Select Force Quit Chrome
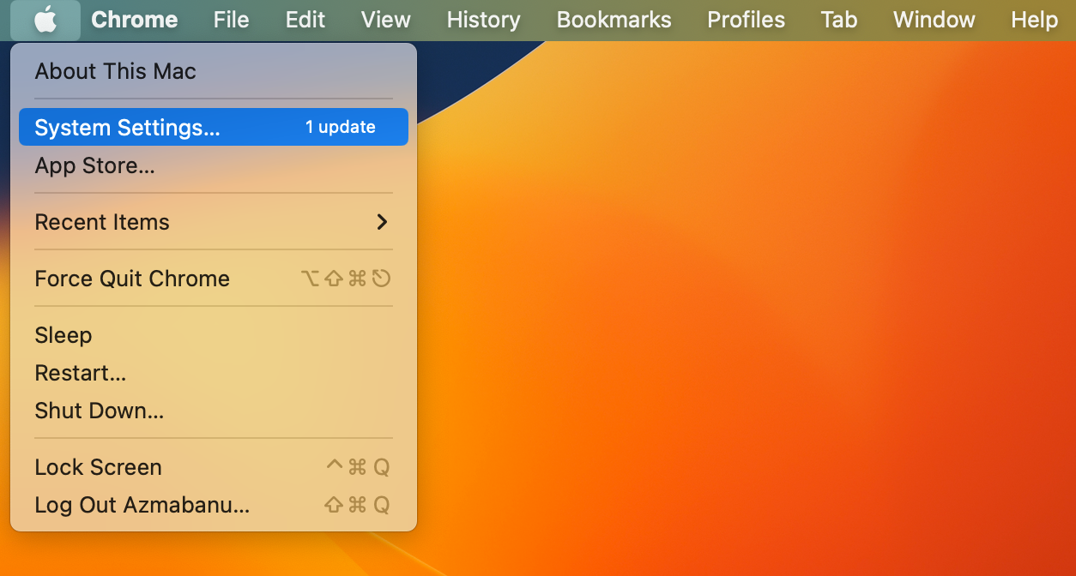 (131, 278)
